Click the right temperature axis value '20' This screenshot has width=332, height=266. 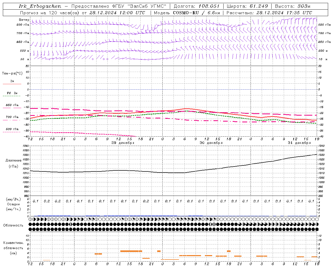click(x=320, y=66)
